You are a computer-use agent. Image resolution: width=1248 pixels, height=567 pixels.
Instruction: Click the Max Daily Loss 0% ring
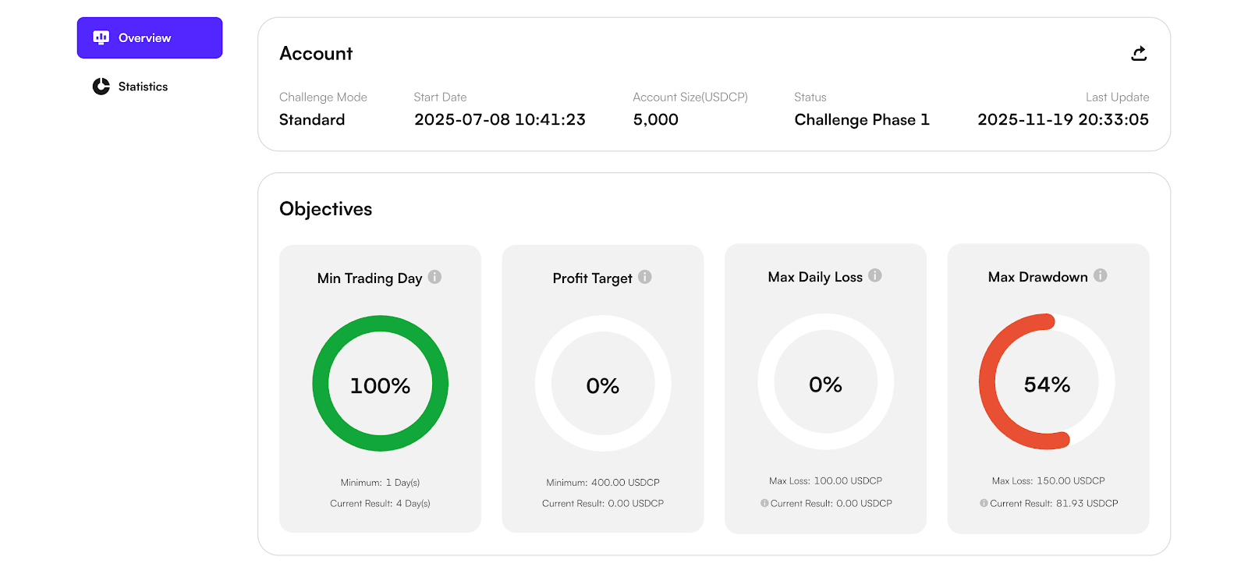click(x=826, y=381)
